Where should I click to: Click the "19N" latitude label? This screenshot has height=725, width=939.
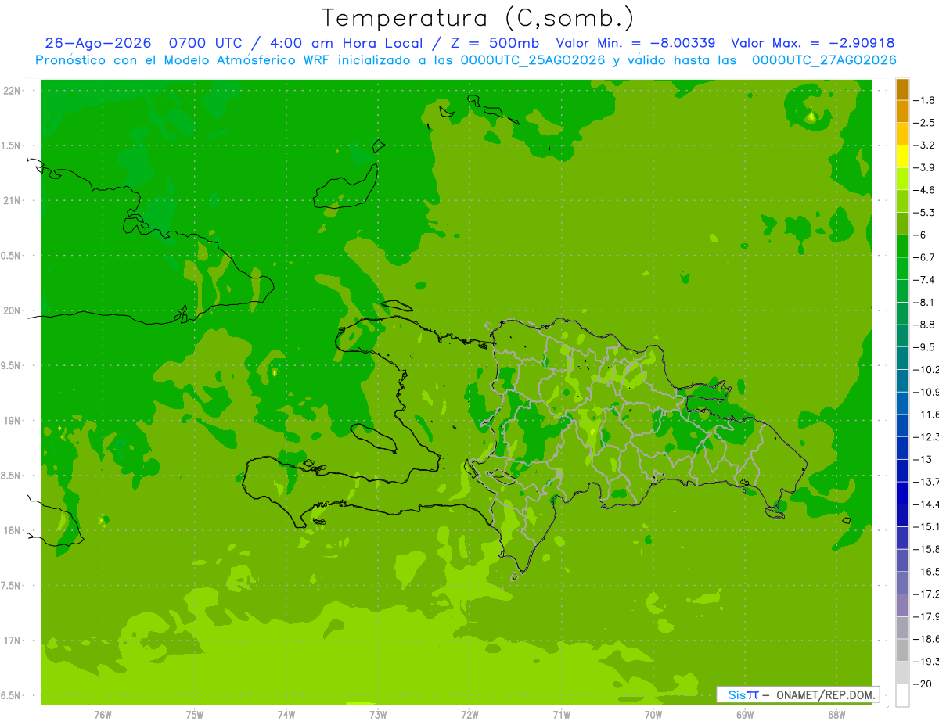pyautogui.click(x=12, y=421)
